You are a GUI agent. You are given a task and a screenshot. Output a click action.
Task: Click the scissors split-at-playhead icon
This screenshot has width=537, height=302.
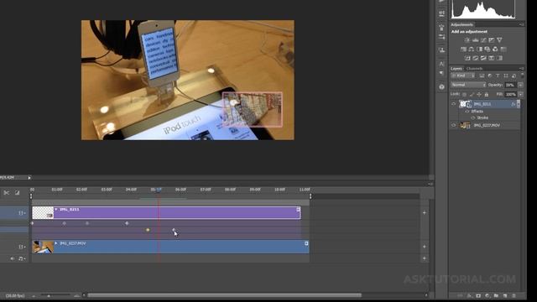[7, 193]
